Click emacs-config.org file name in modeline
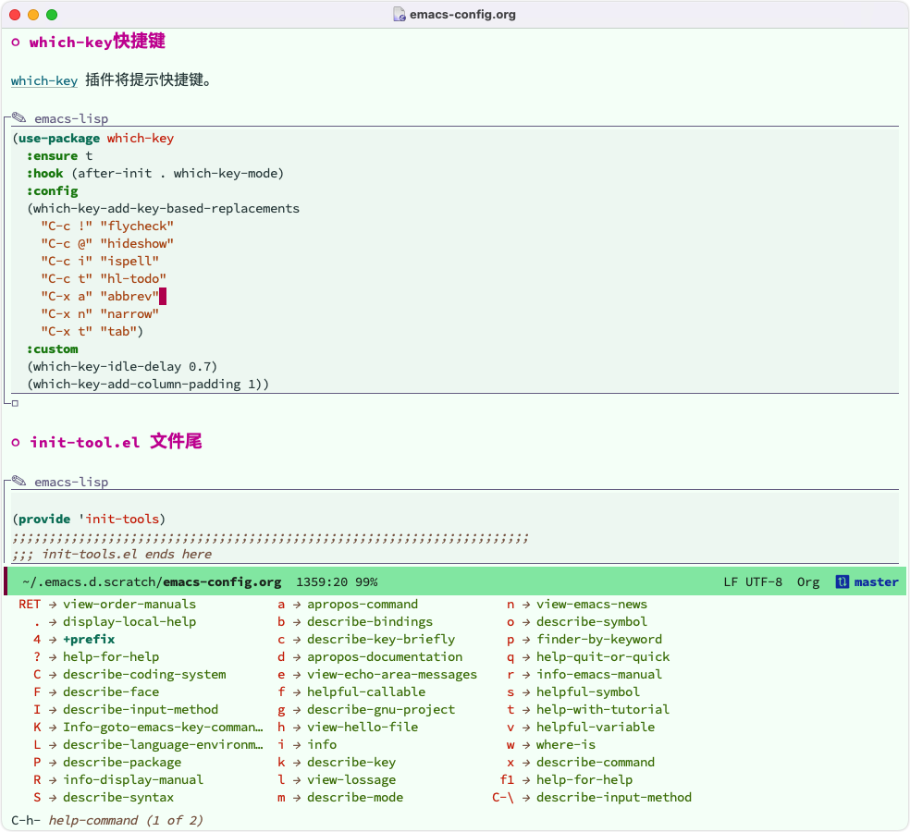 click(222, 581)
